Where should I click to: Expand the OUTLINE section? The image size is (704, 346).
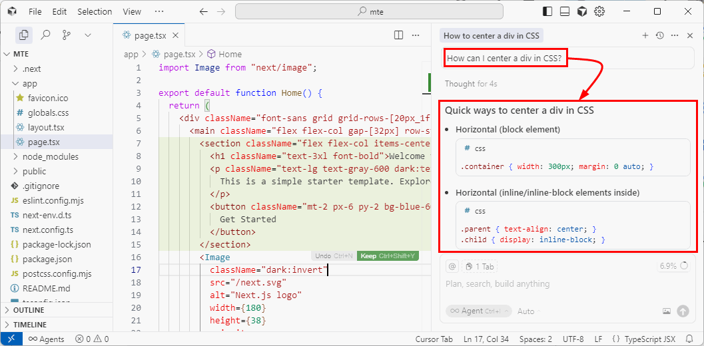point(29,310)
